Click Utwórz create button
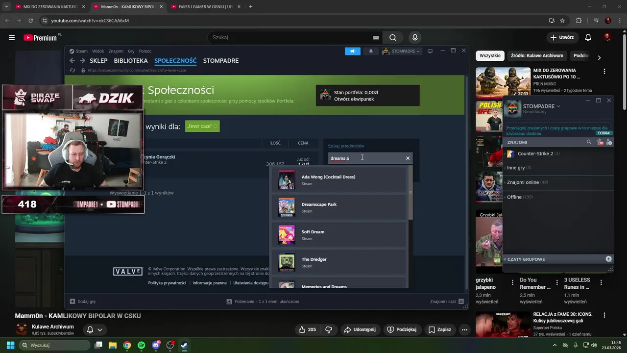Image resolution: width=627 pixels, height=353 pixels. click(x=562, y=38)
